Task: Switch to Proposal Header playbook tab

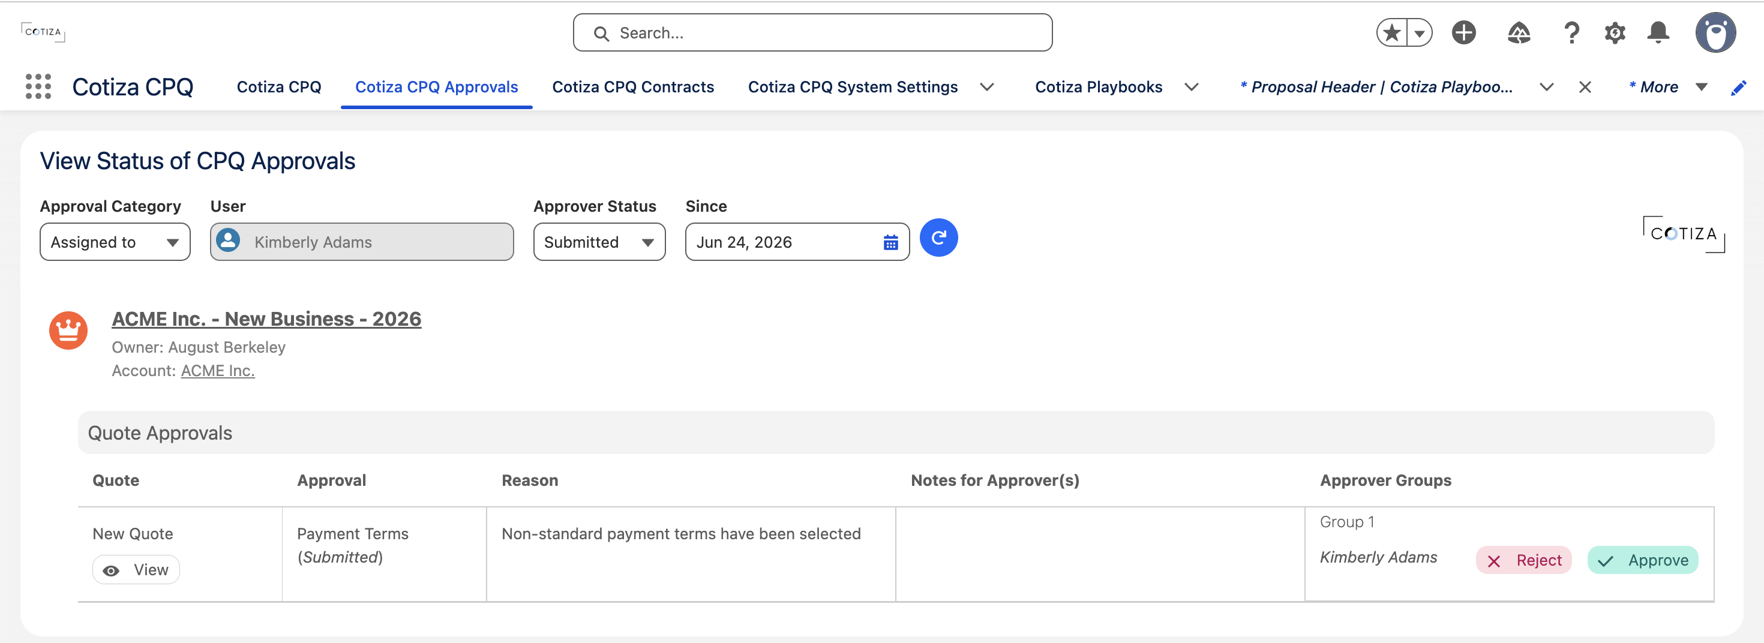Action: 1376,87
